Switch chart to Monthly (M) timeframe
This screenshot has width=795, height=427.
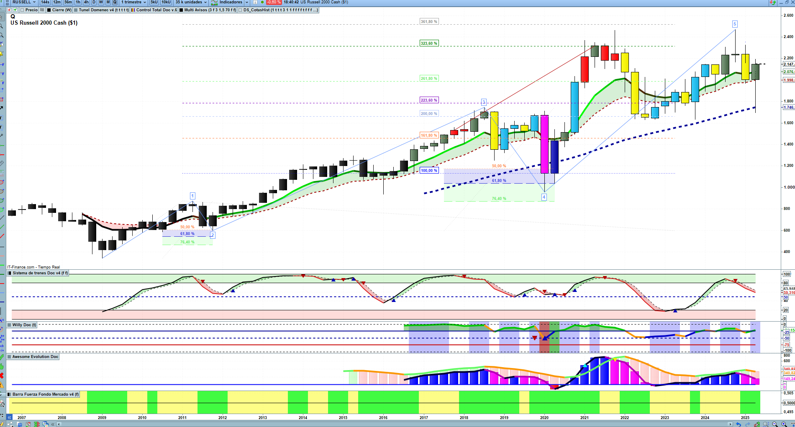[x=108, y=2]
